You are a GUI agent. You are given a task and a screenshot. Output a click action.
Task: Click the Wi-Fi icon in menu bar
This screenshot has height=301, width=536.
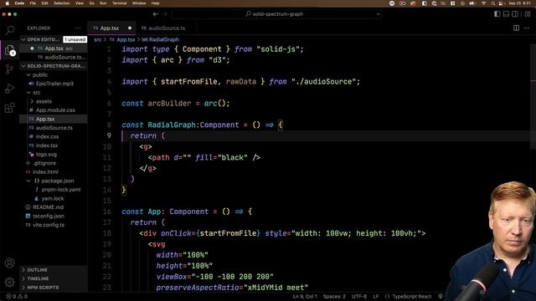483,3
